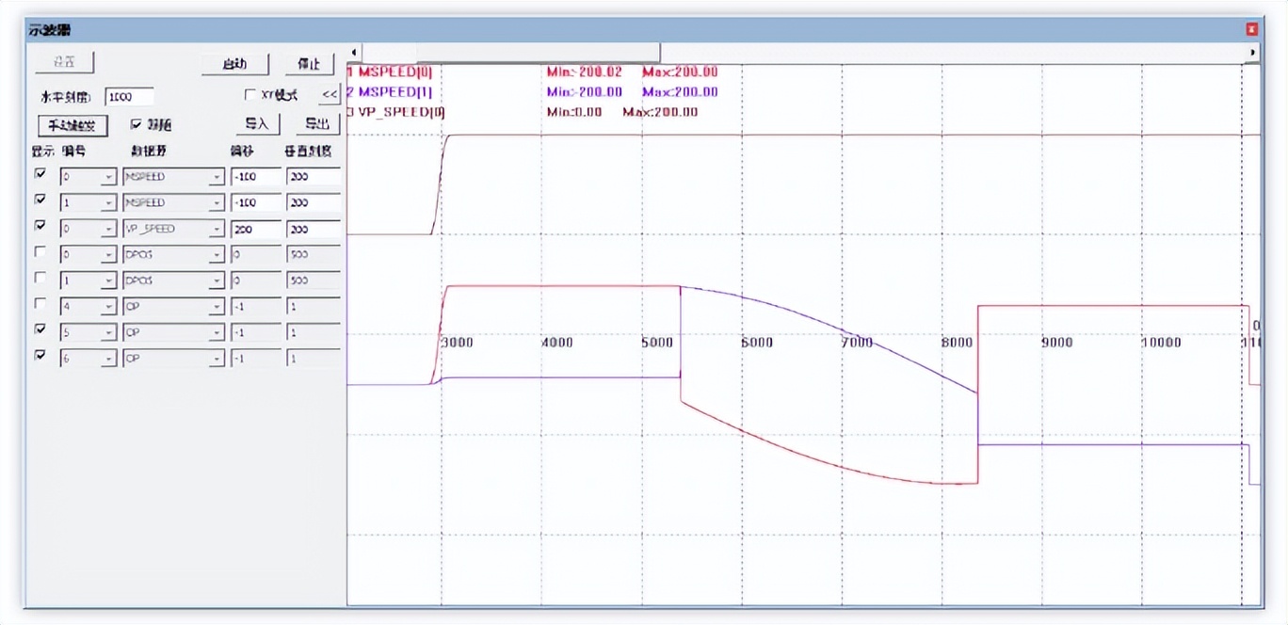Click the 启动 (Start) button

[x=235, y=64]
